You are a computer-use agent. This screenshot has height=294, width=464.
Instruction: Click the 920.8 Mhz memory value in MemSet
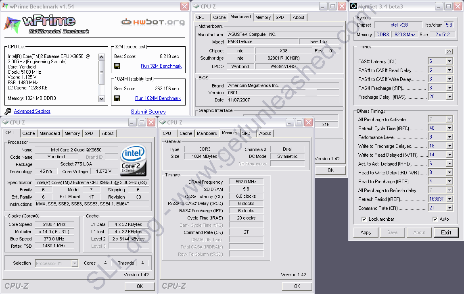pos(405,35)
